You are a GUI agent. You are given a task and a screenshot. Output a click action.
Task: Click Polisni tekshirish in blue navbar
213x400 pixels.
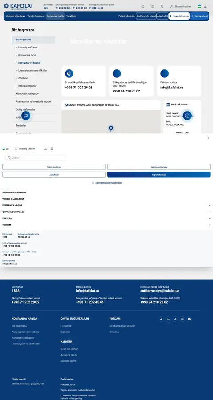coord(126,16)
